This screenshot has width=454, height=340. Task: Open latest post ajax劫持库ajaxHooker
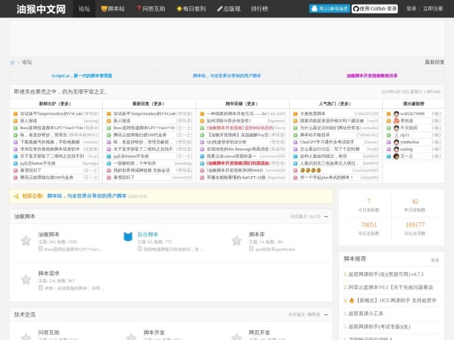click(275, 249)
